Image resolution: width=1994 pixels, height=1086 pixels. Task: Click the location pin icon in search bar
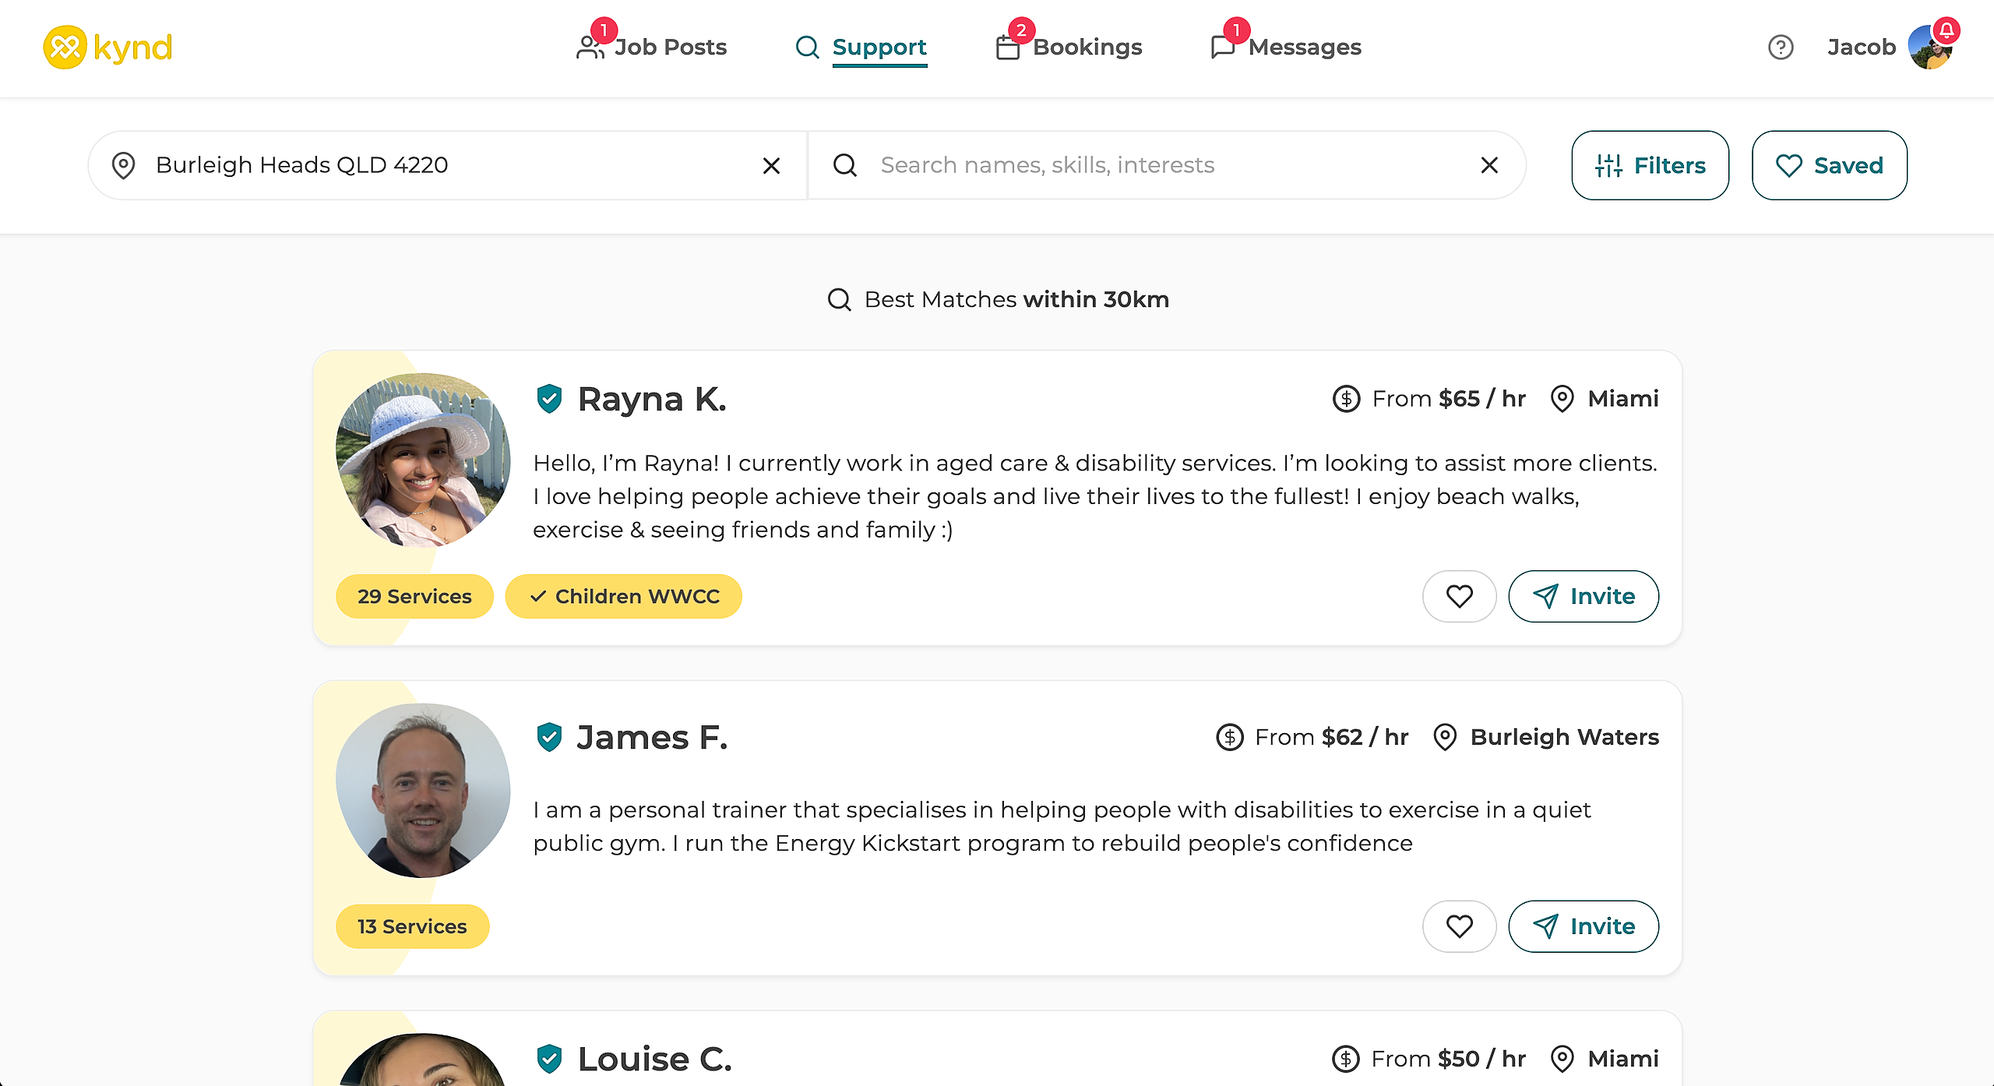pyautogui.click(x=124, y=165)
